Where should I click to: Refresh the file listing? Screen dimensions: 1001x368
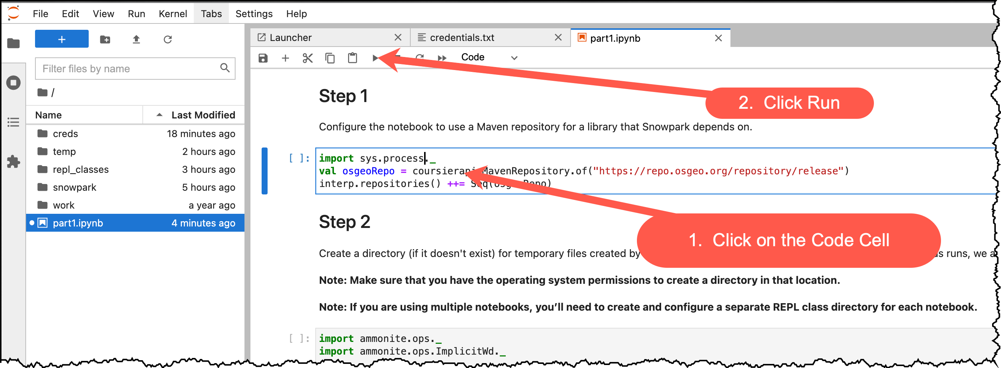(x=167, y=39)
